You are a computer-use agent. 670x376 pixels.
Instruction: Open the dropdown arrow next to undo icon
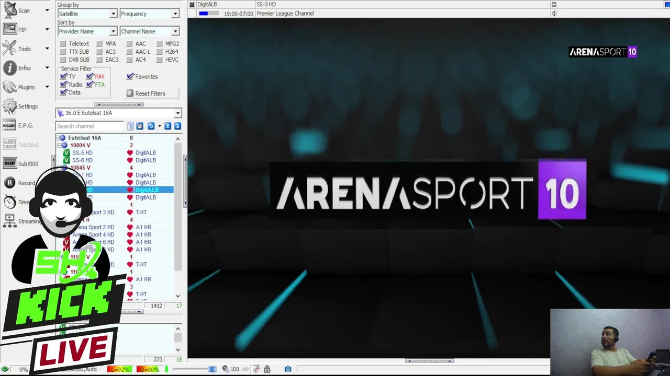tap(159, 126)
